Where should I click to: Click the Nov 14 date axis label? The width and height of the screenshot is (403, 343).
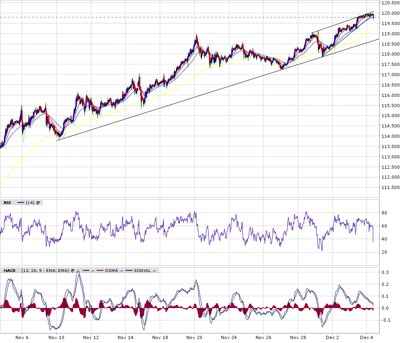point(126,337)
